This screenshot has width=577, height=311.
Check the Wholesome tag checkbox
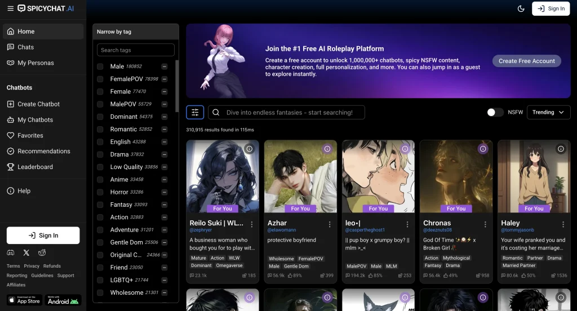coord(100,292)
